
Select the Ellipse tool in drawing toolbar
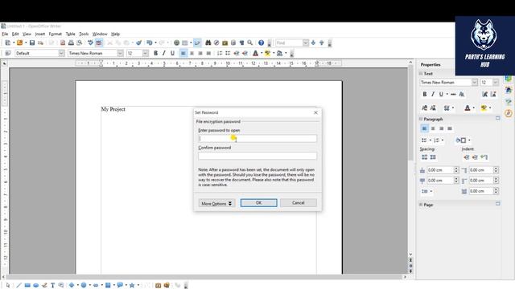pos(35,286)
